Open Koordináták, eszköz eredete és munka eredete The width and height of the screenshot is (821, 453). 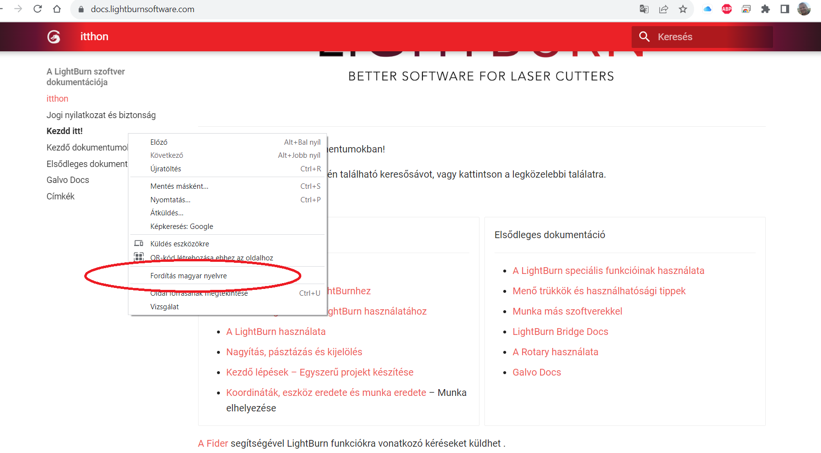click(x=326, y=393)
